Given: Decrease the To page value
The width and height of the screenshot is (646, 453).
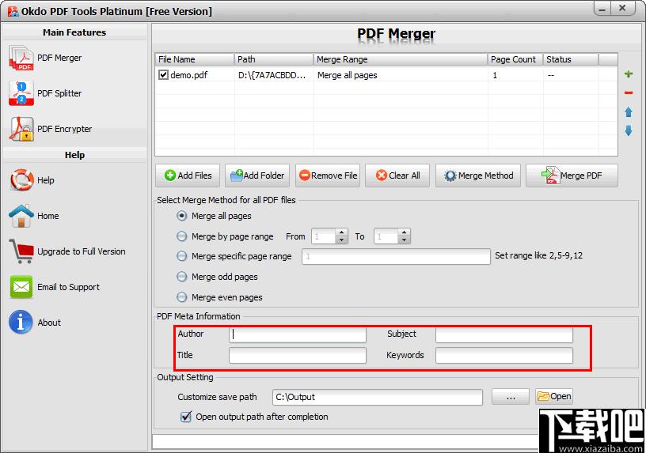Looking at the screenshot, I should tap(405, 240).
